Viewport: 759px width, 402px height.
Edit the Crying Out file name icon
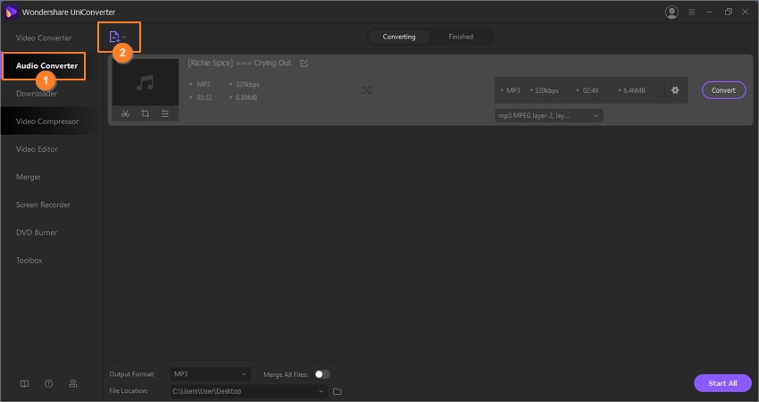pyautogui.click(x=304, y=63)
